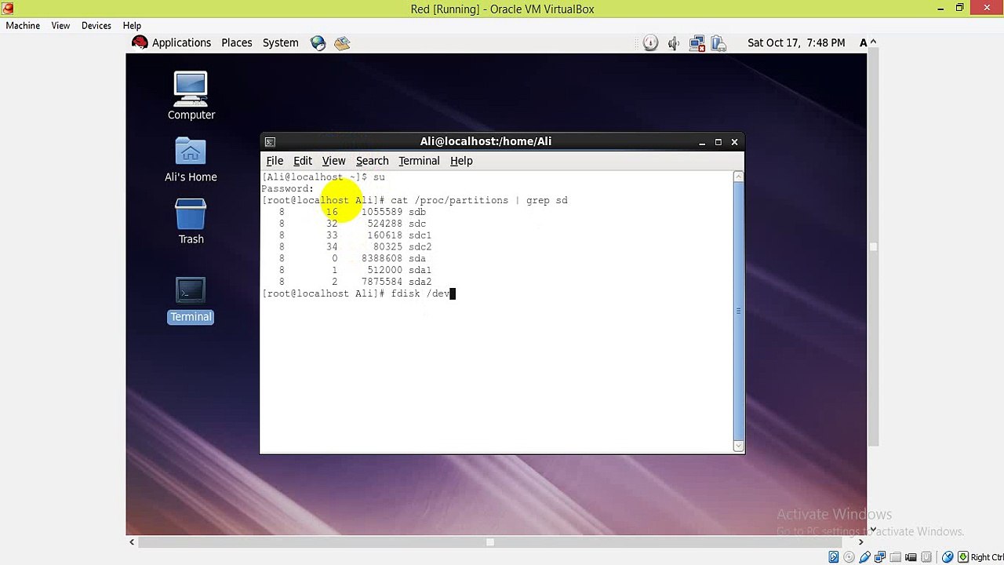1004x565 pixels.
Task: Open the volume speaker icon in panel
Action: [x=673, y=43]
